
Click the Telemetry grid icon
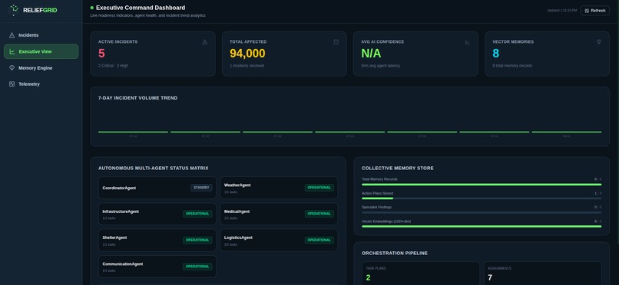[12, 84]
